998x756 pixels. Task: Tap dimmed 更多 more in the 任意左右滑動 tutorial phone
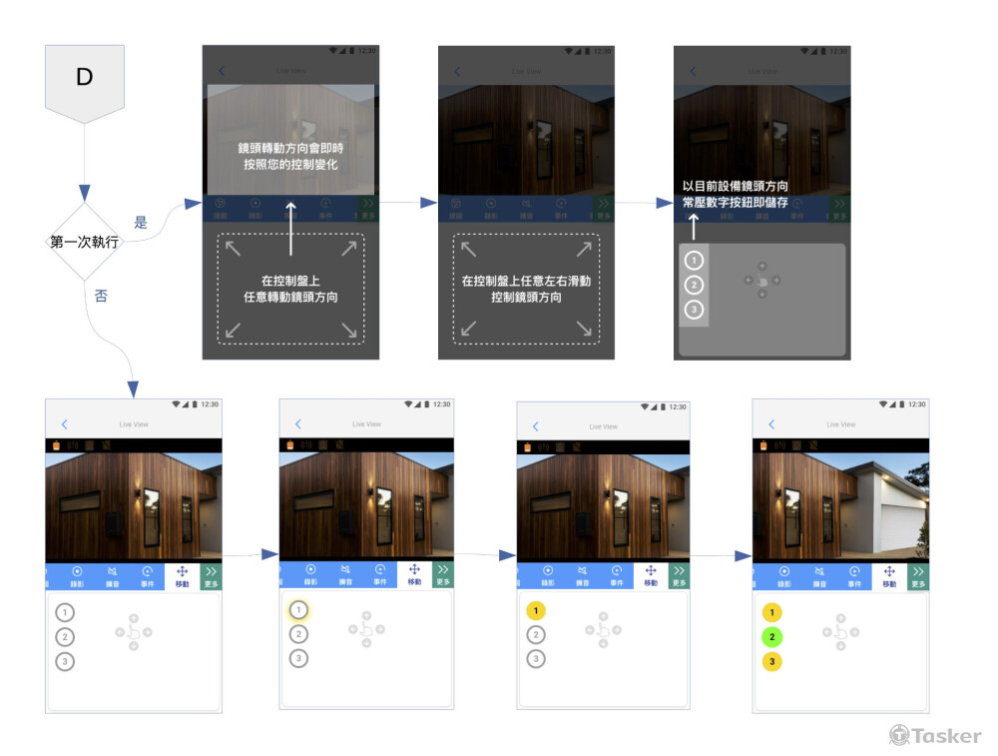pos(604,209)
